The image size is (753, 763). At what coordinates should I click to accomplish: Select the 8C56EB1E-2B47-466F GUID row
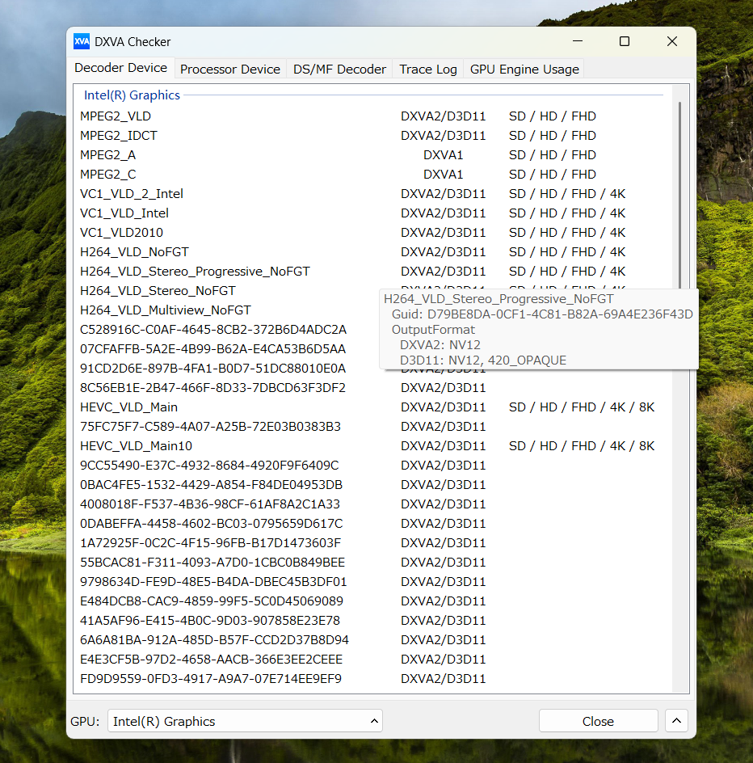click(x=372, y=388)
